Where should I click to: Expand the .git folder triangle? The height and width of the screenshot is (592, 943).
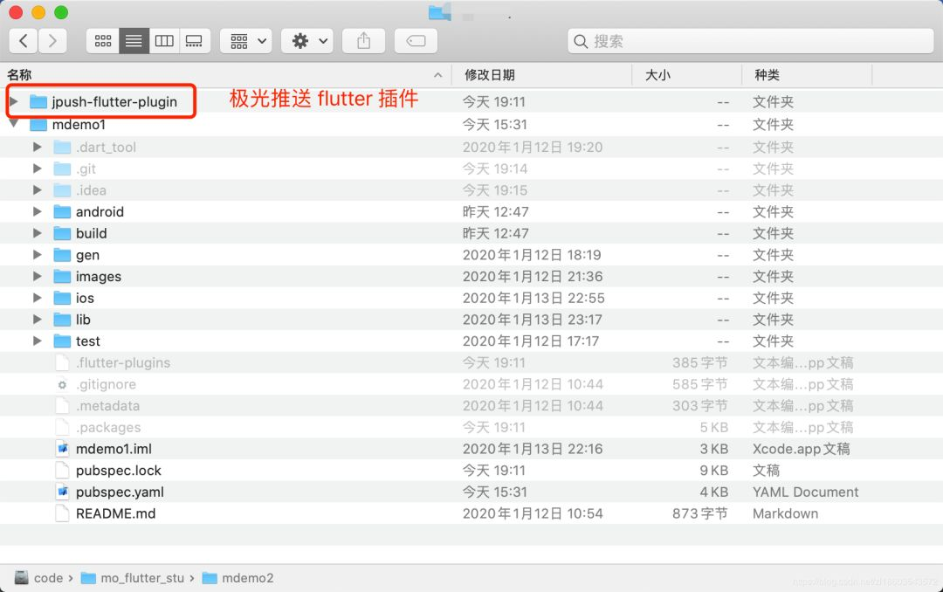tap(38, 169)
